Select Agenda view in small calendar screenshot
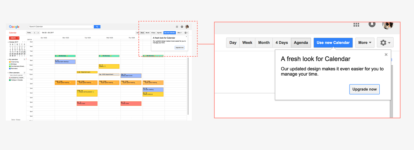 click(159, 33)
